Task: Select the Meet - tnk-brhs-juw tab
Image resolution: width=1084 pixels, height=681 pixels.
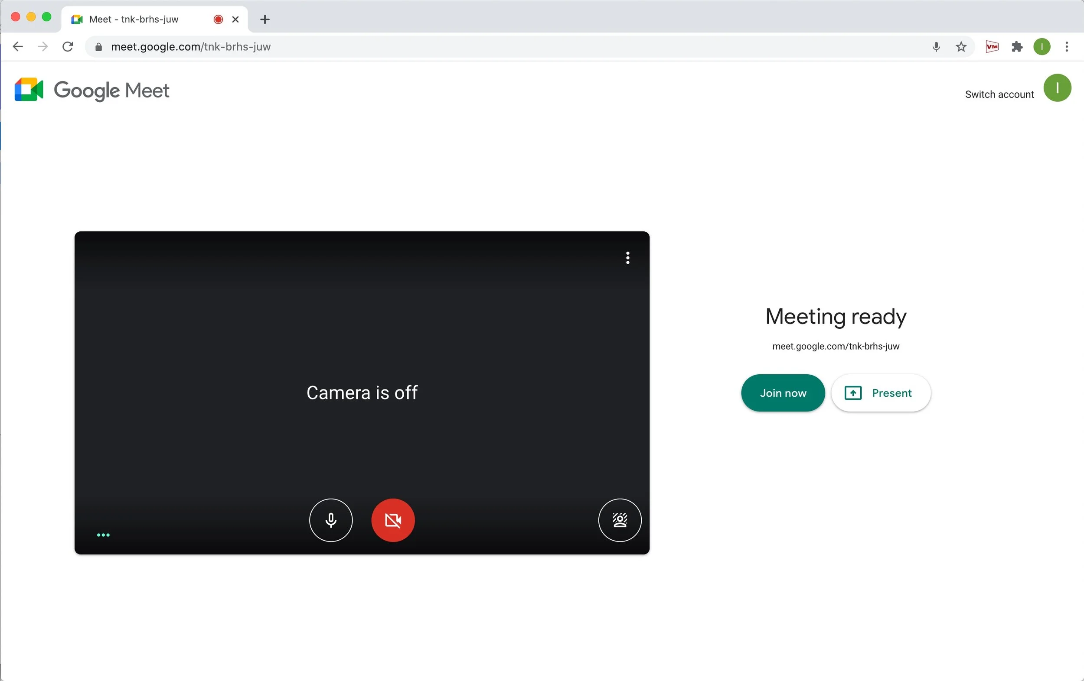Action: (x=134, y=19)
